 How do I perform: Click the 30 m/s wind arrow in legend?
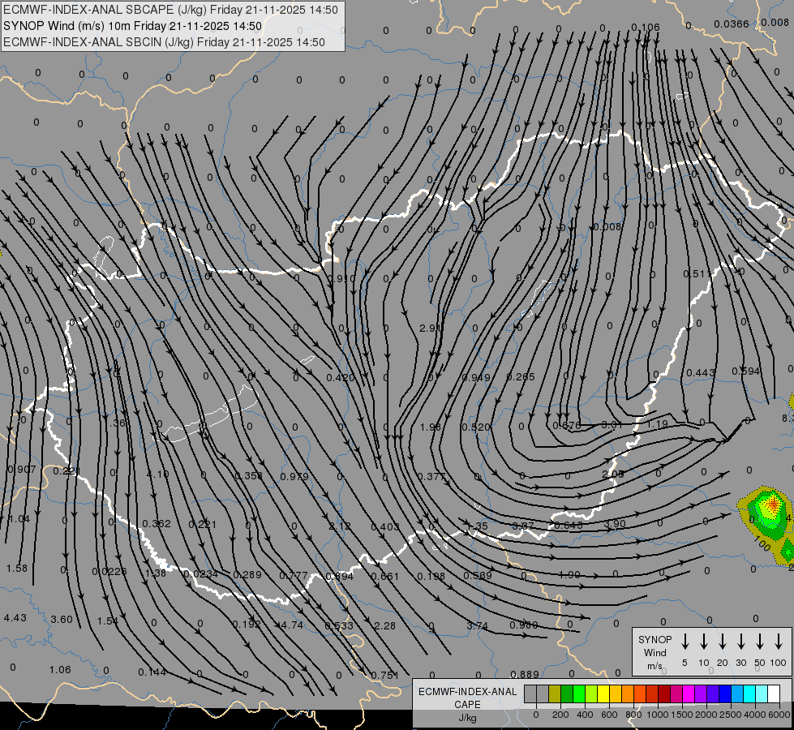[x=740, y=641]
